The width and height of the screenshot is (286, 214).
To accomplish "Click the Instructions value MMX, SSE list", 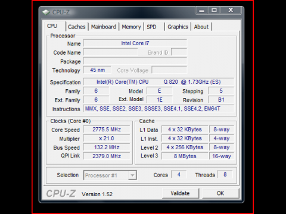I will tap(158, 109).
